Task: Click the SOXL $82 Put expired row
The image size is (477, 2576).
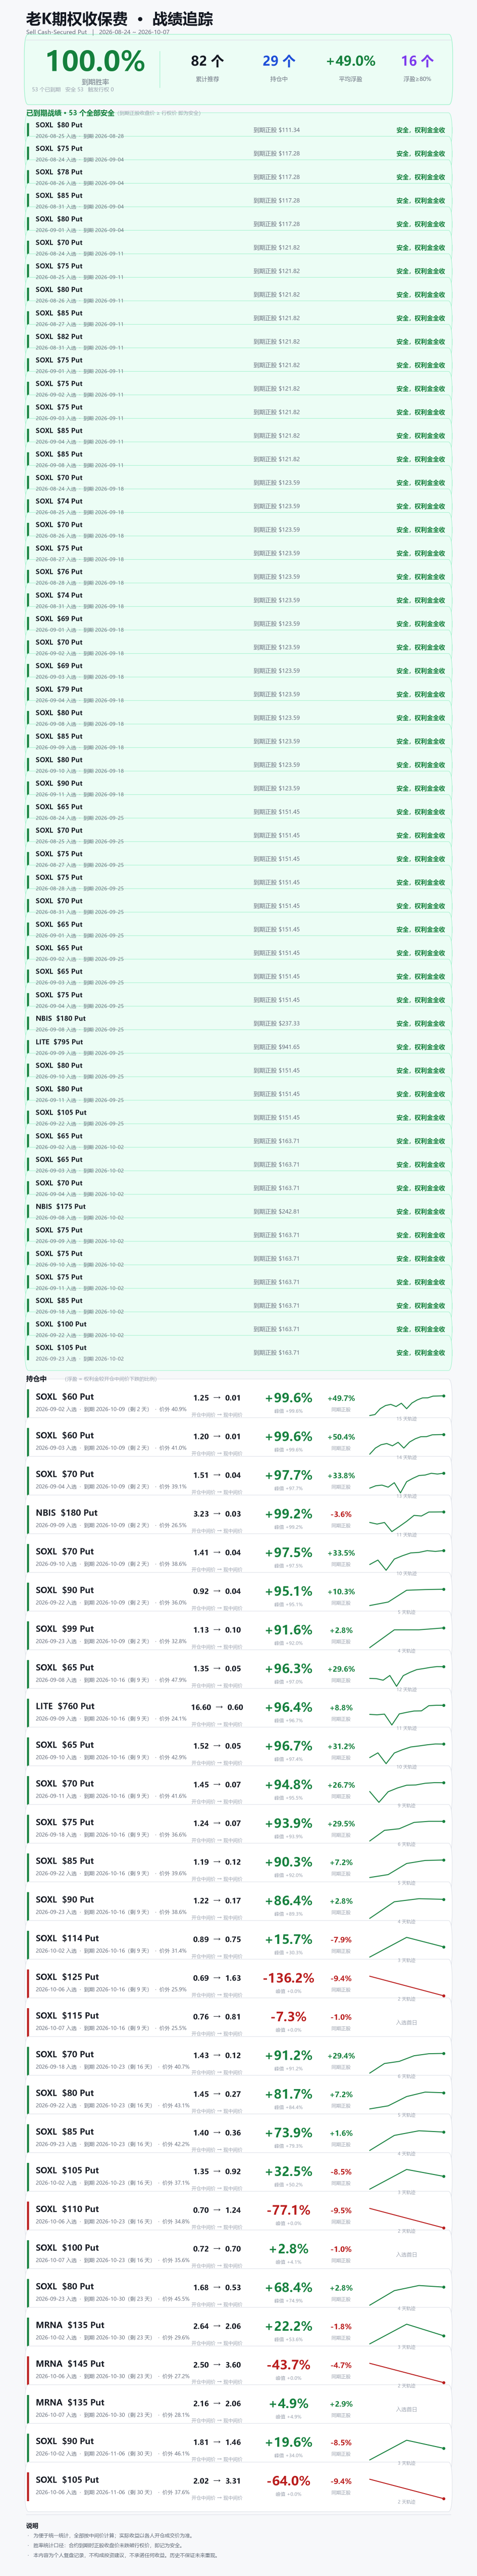Action: [x=238, y=342]
